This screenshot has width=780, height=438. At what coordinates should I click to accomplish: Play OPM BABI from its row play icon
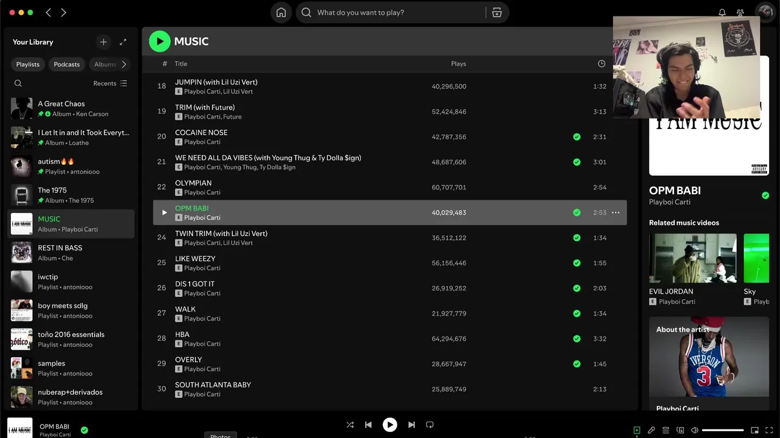click(164, 212)
